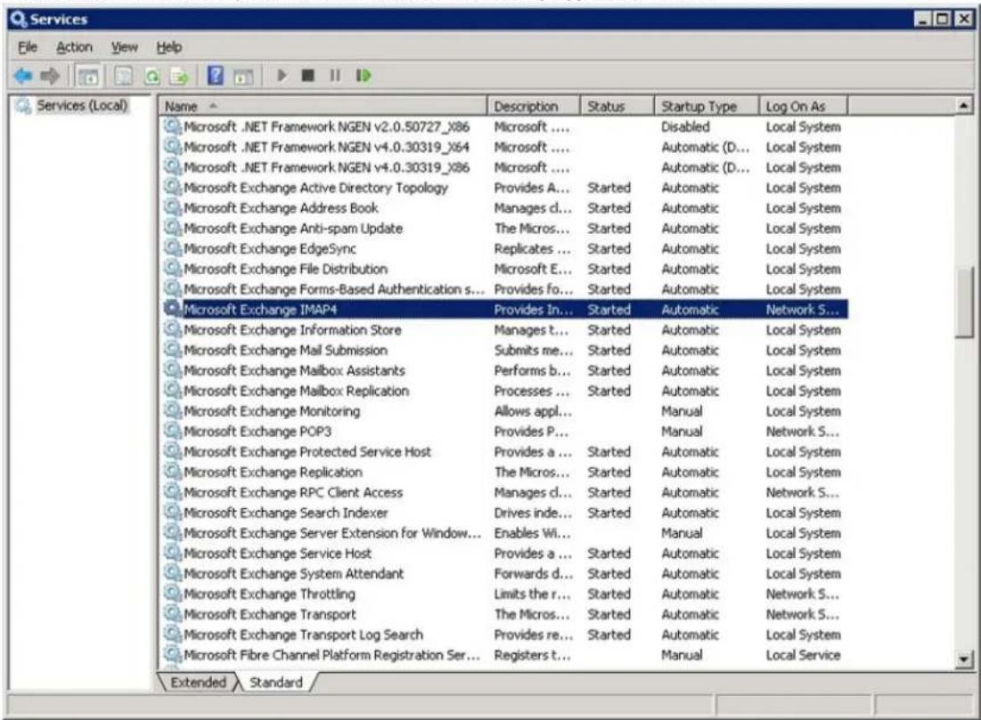Screen dimensions: 981x720
Task: Click the Services window title bar icon
Action: [x=19, y=19]
